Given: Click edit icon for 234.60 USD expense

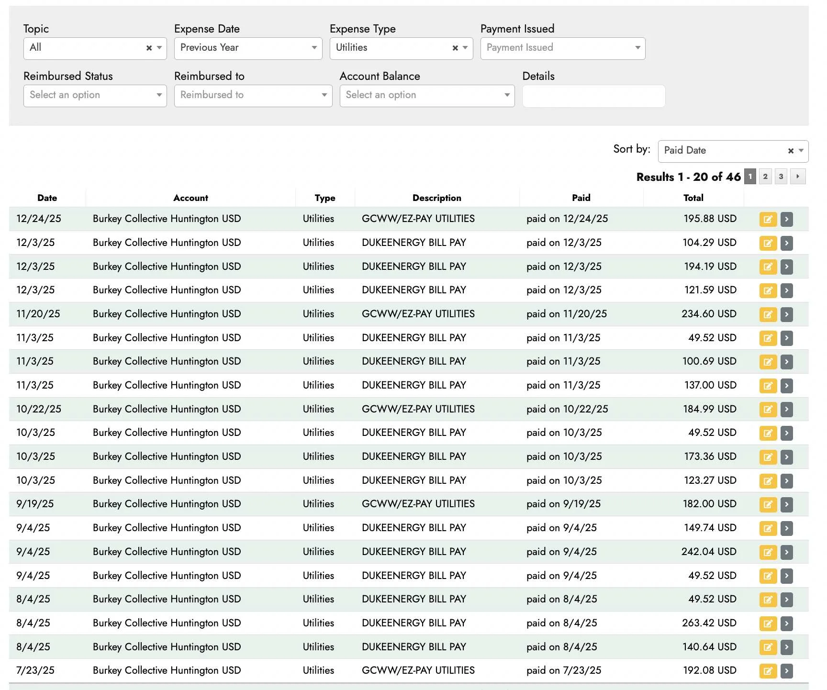Looking at the screenshot, I should coord(768,314).
